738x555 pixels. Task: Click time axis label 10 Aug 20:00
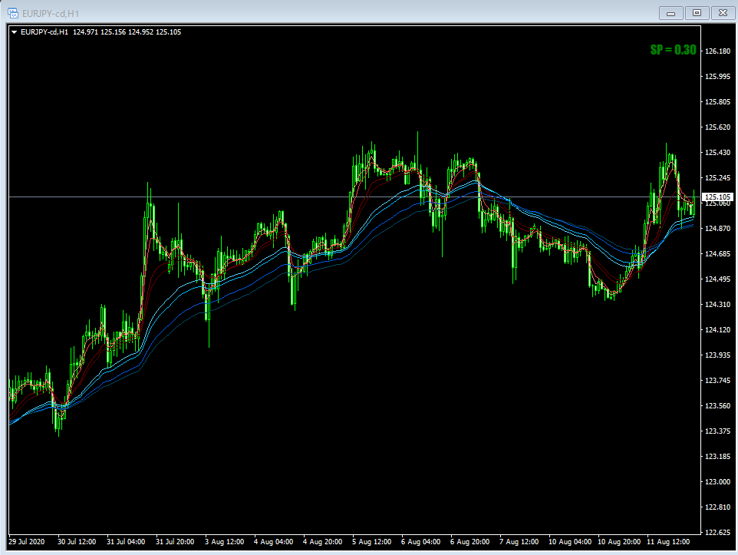pyautogui.click(x=619, y=542)
